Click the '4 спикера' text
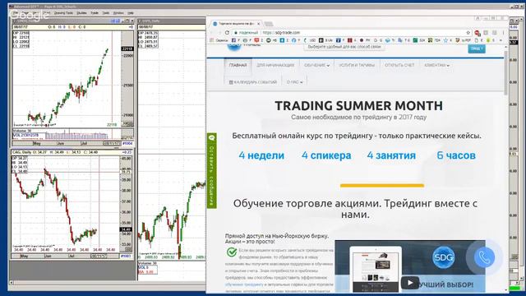The height and width of the screenshot is (296, 526). [326, 155]
